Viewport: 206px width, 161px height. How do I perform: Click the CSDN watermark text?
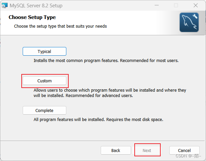(x=188, y=156)
